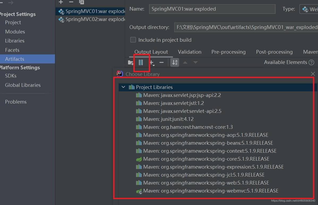Screen dimensions: 318x205
Task: Click the spring-web library bars icon
Action: point(139,183)
